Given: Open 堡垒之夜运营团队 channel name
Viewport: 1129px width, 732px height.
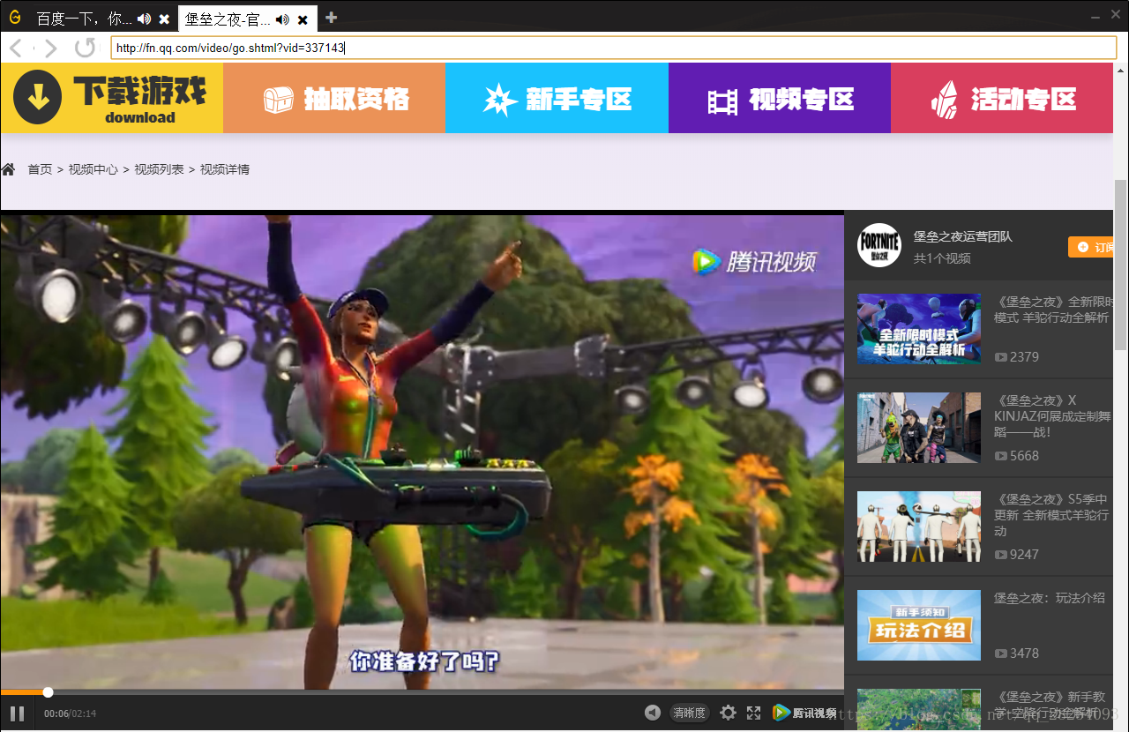Looking at the screenshot, I should pyautogui.click(x=962, y=236).
